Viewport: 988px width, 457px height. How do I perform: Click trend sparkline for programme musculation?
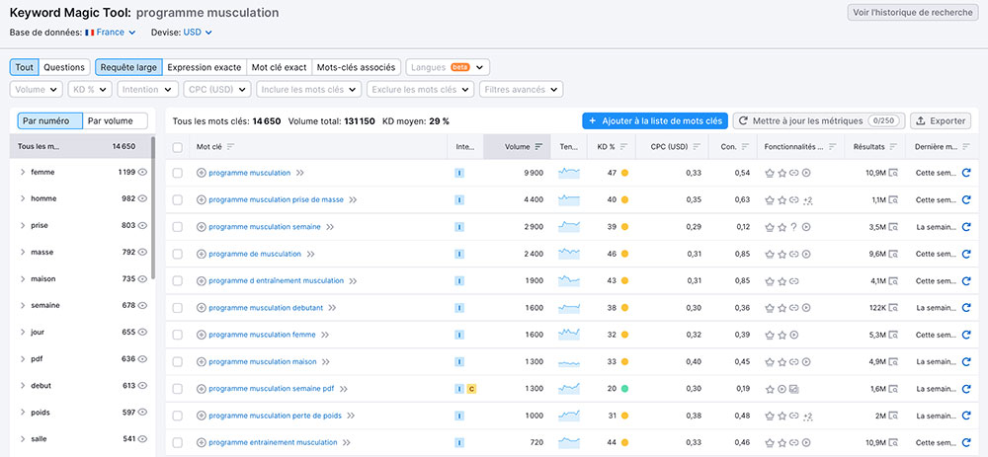tap(569, 173)
